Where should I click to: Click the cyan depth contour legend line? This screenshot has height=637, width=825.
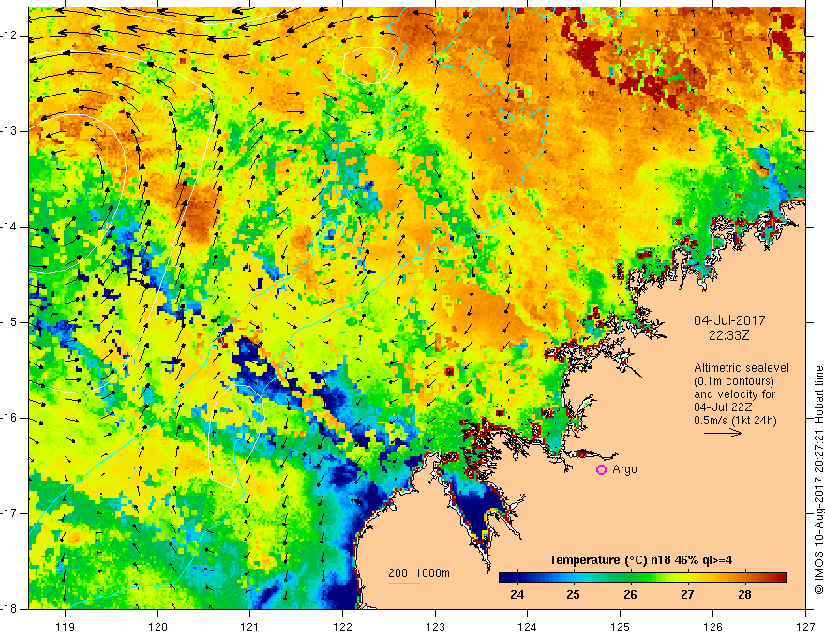(x=403, y=583)
